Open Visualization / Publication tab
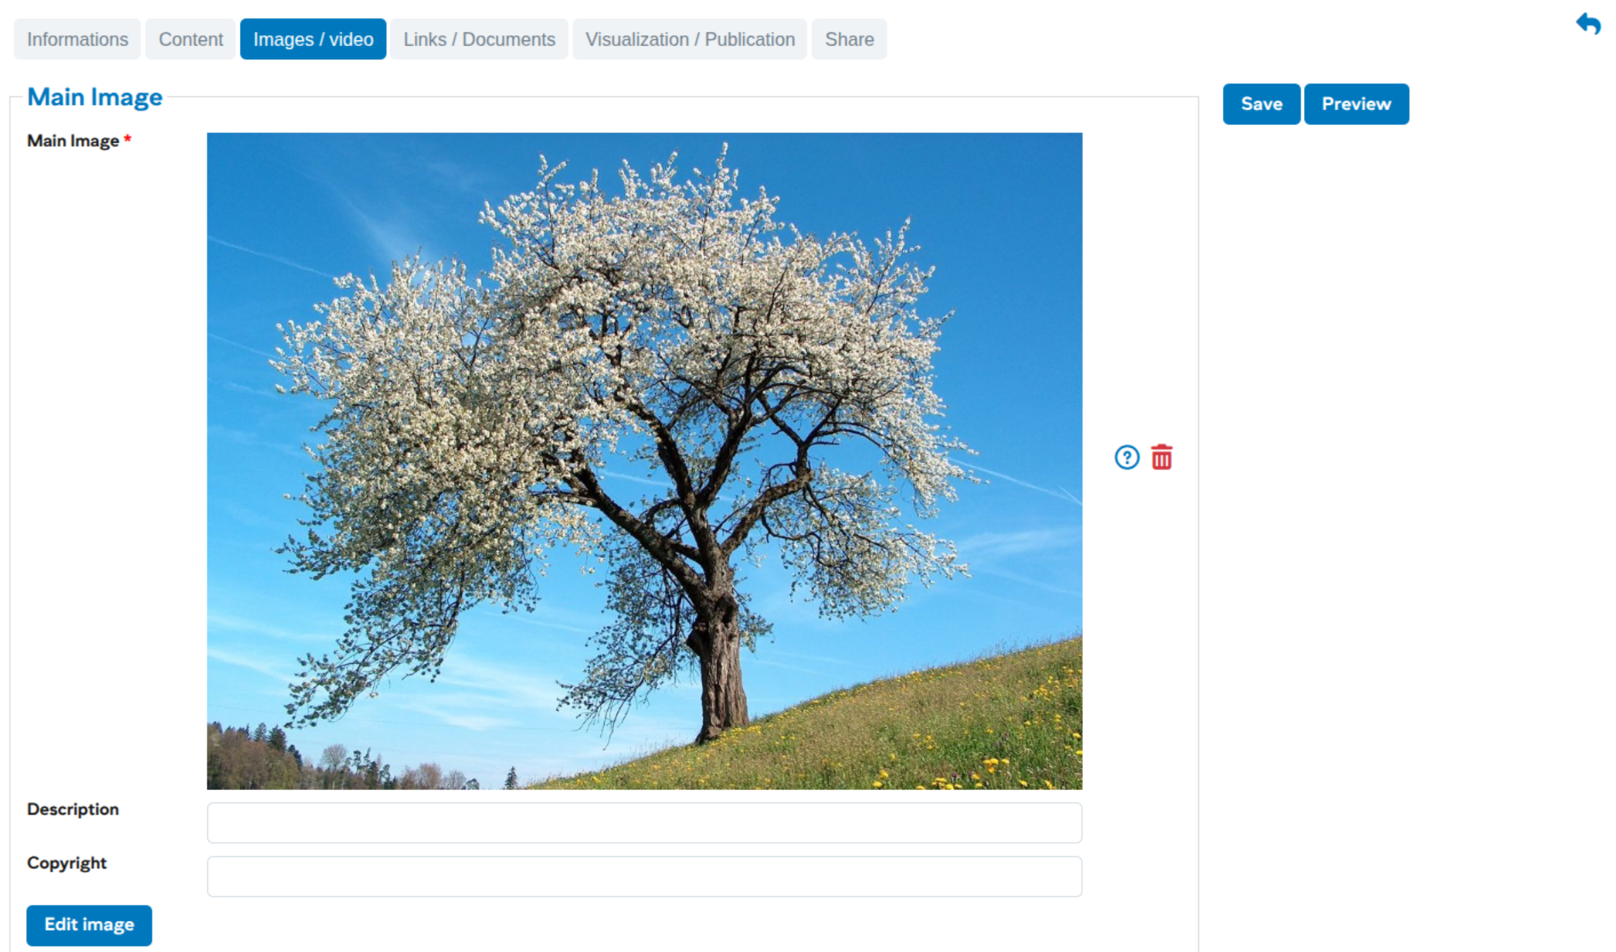1616x952 pixels. coord(689,39)
